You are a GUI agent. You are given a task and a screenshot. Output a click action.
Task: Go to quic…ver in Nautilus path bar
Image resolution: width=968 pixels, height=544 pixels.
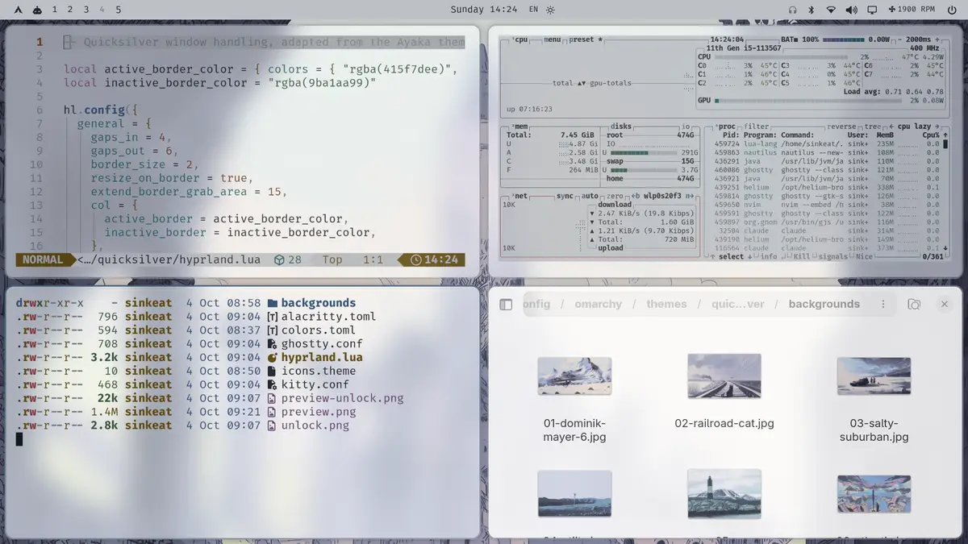(x=737, y=305)
